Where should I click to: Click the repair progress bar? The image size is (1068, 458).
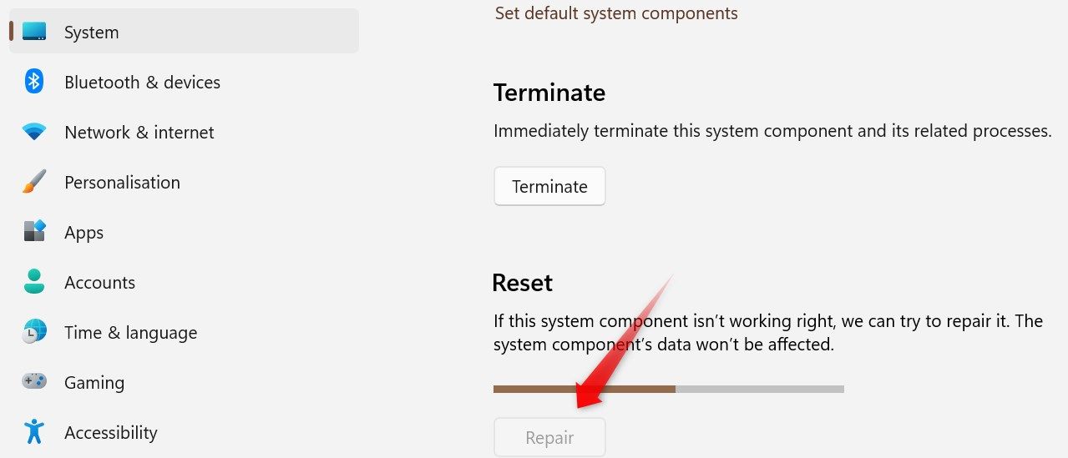(x=669, y=388)
